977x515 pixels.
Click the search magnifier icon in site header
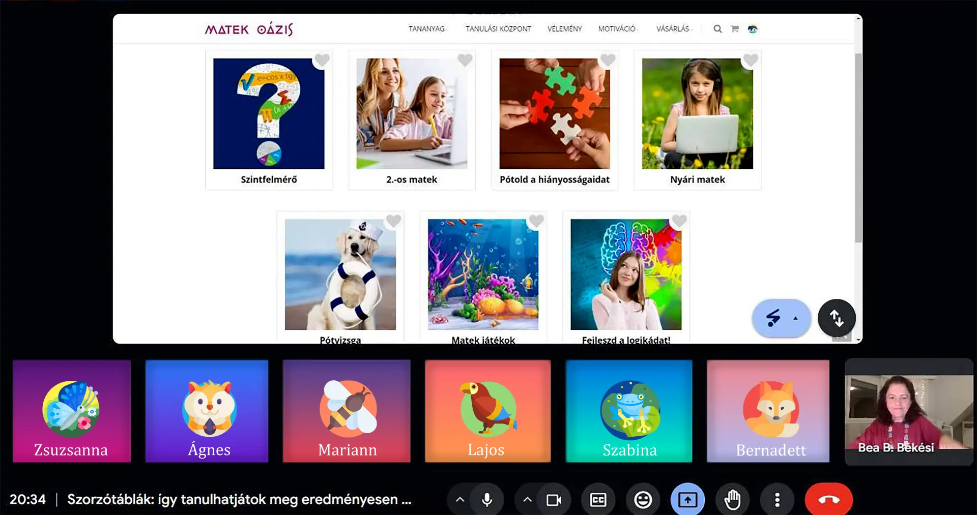[x=717, y=29]
